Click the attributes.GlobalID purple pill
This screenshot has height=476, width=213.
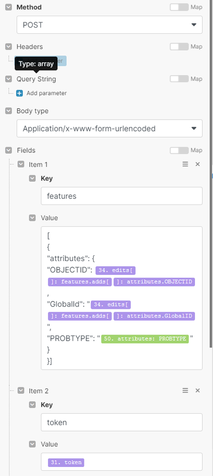154,316
